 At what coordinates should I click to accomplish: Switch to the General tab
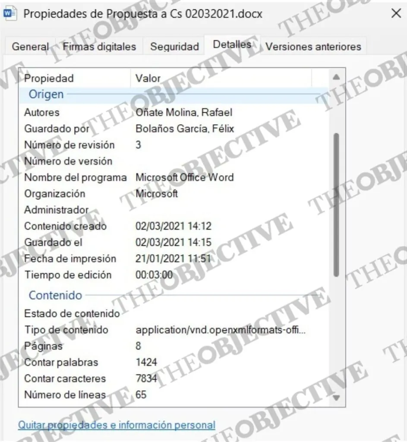(x=30, y=47)
